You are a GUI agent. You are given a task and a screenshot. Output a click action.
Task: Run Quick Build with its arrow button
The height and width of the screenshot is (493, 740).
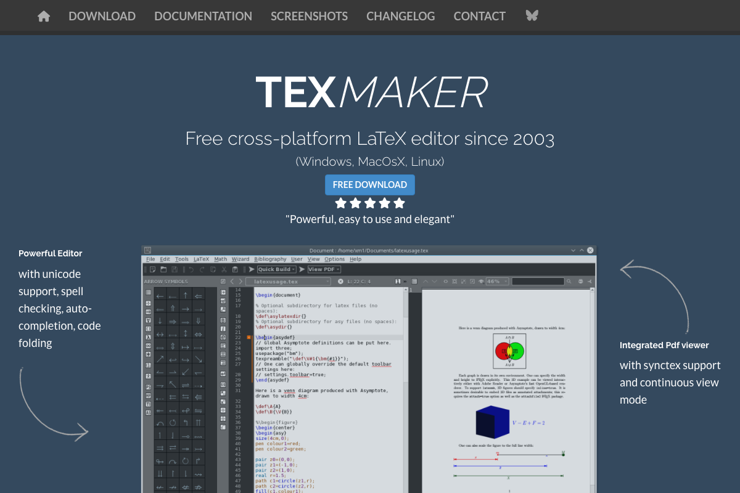[x=252, y=269]
